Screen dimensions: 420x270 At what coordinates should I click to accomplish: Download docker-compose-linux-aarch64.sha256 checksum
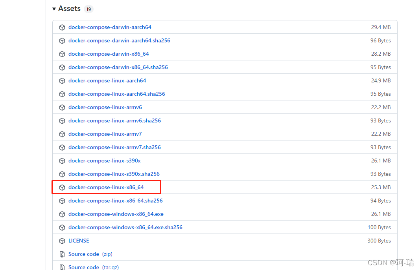(x=116, y=94)
